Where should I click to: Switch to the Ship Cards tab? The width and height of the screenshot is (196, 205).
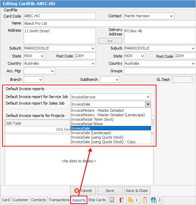[x=97, y=200]
